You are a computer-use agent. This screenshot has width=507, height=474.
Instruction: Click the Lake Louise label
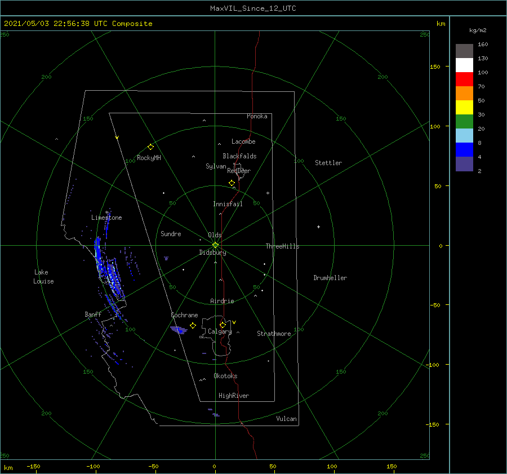(x=43, y=277)
